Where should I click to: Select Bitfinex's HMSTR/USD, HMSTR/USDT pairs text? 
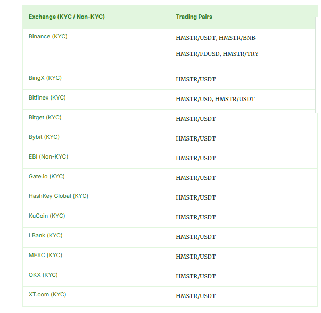pos(215,100)
